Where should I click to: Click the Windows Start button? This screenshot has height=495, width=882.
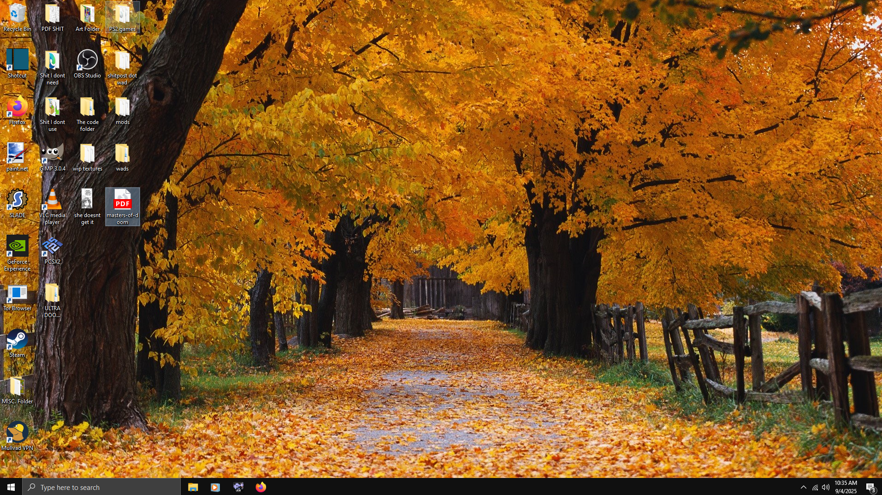11,487
